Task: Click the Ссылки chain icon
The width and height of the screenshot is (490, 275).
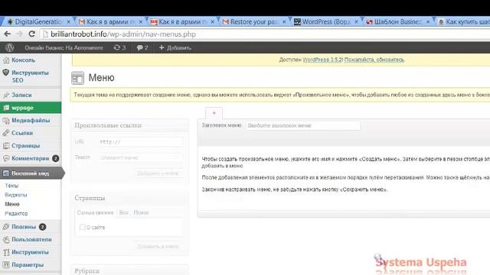Action: (x=6, y=133)
